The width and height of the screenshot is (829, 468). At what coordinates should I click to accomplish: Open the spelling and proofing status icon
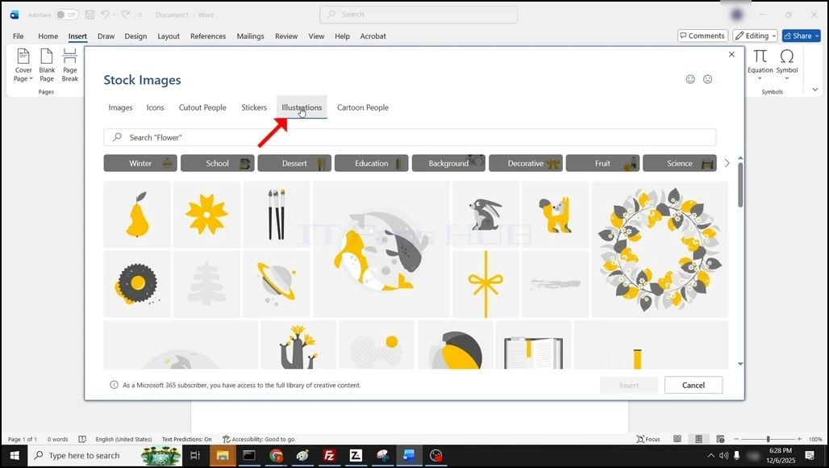click(82, 439)
